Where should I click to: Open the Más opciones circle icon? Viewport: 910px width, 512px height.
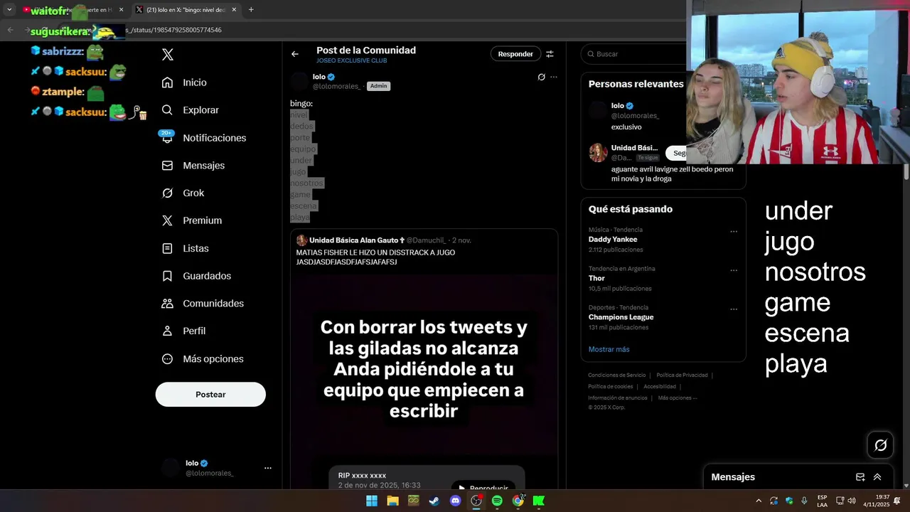pos(167,359)
